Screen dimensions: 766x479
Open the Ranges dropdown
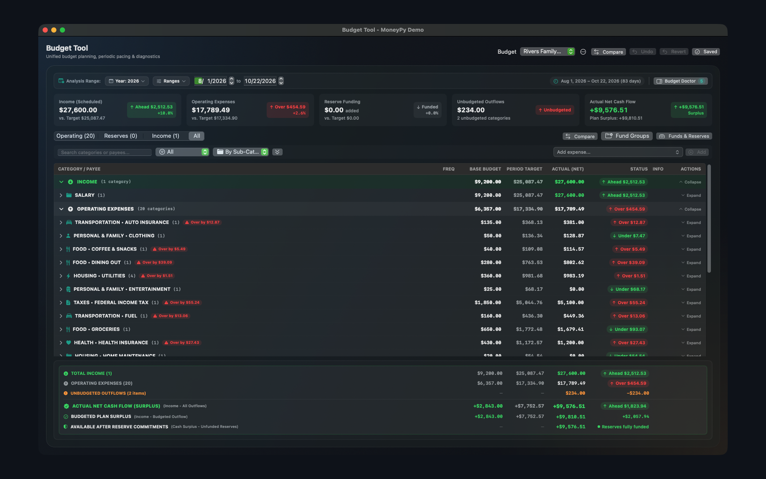click(171, 81)
